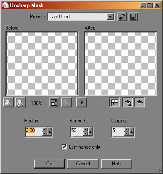
Task: Click the fit/resize dialog icon
Action: [54, 102]
